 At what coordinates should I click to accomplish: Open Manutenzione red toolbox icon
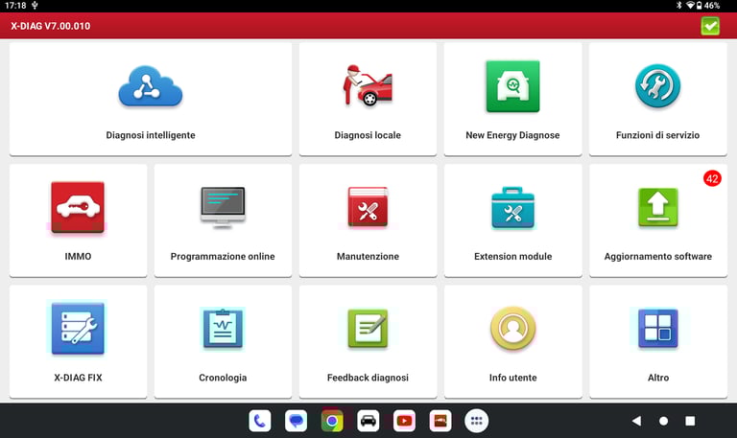click(x=368, y=207)
